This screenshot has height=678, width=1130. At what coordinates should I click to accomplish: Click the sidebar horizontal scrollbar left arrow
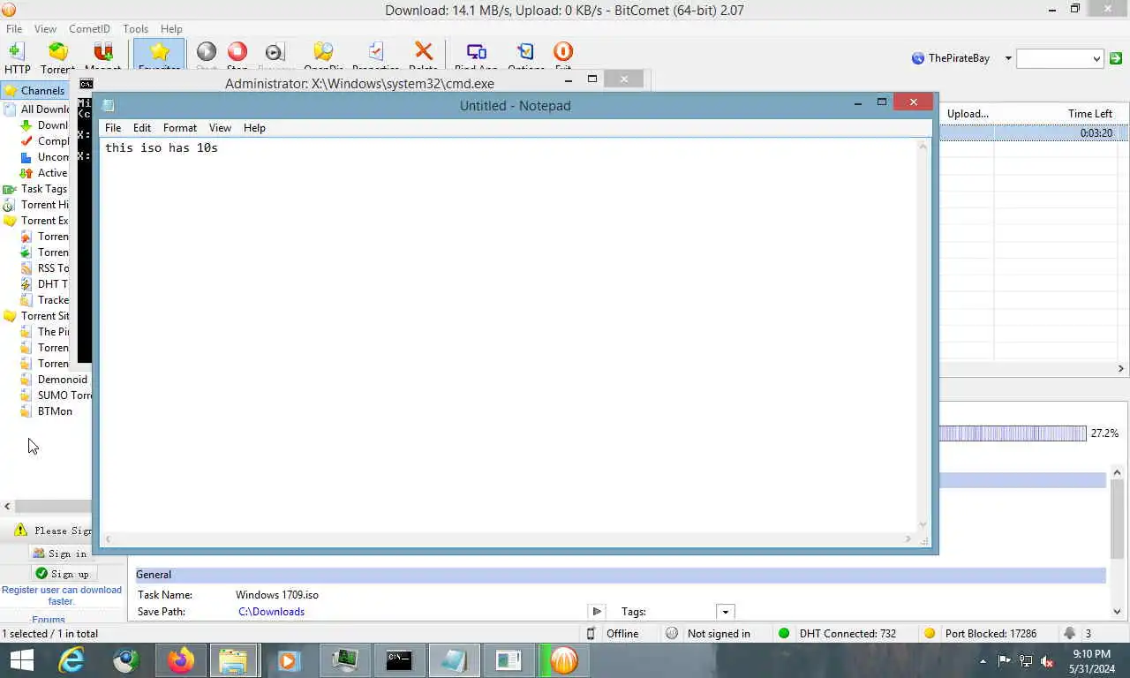[7, 506]
